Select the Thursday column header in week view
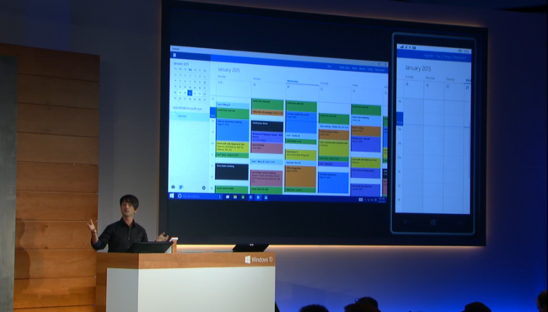 [324, 83]
